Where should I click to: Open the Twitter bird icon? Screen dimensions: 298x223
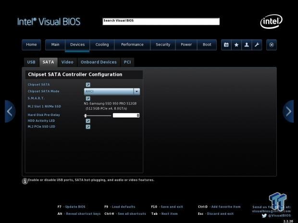[x=264, y=215]
